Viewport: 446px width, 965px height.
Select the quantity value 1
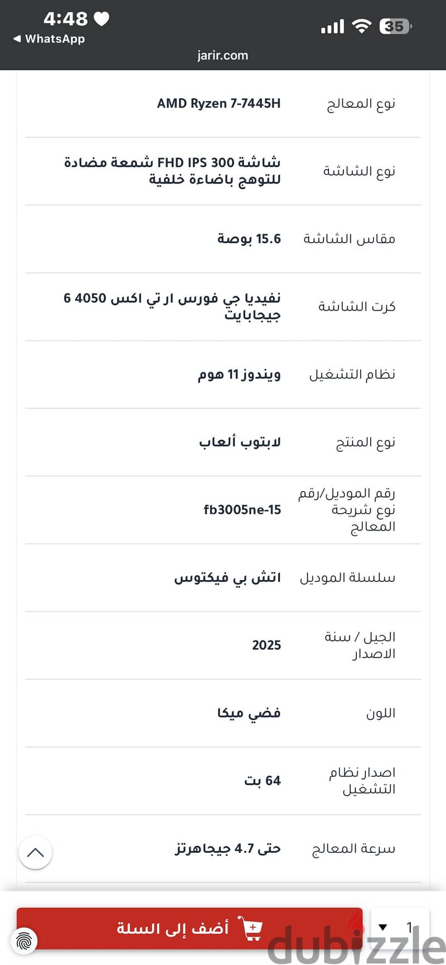[409, 928]
